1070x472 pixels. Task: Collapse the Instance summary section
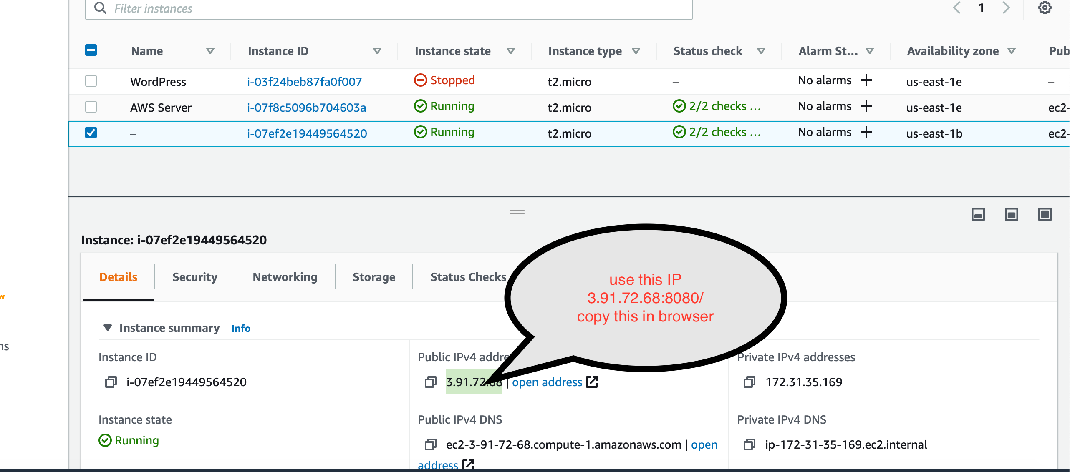108,328
